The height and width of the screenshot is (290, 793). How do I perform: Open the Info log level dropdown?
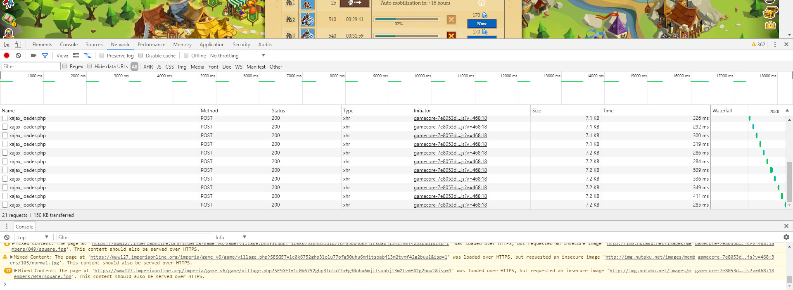231,237
